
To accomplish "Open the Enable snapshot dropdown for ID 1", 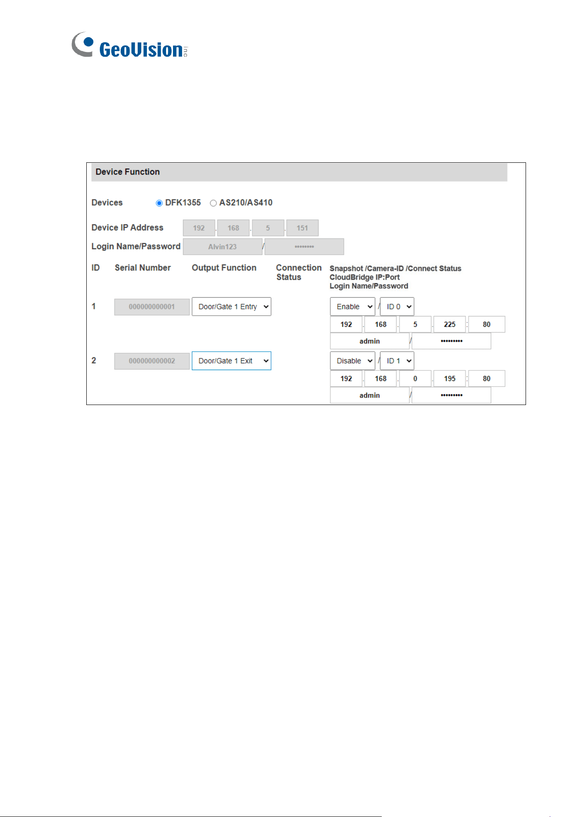I will pos(352,306).
